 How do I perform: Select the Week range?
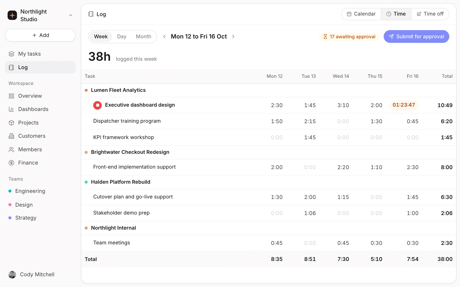tap(101, 36)
